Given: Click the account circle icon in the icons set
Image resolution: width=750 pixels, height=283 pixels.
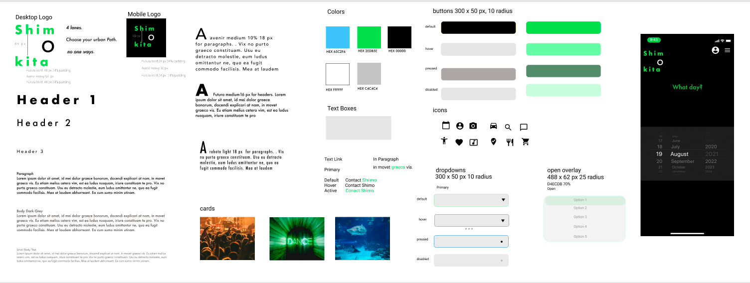Looking at the screenshot, I should (460, 126).
